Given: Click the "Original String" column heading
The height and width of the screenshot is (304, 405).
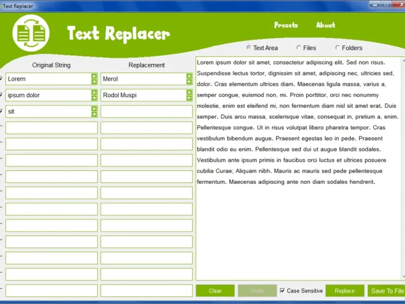Looking at the screenshot, I should pyautogui.click(x=51, y=65).
